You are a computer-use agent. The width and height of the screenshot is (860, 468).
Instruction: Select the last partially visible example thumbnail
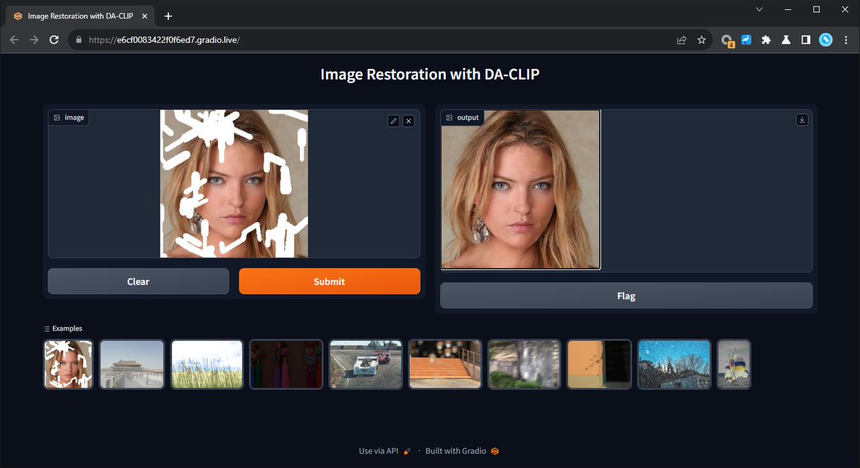click(x=734, y=364)
